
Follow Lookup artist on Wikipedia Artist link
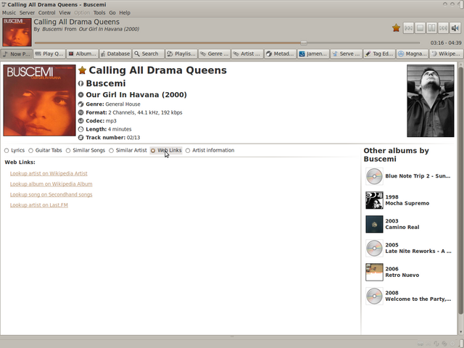[x=49, y=173]
